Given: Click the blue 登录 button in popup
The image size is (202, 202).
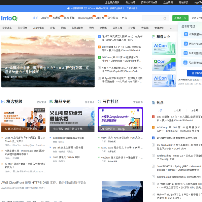Looking at the screenshot, I should (x=195, y=73).
